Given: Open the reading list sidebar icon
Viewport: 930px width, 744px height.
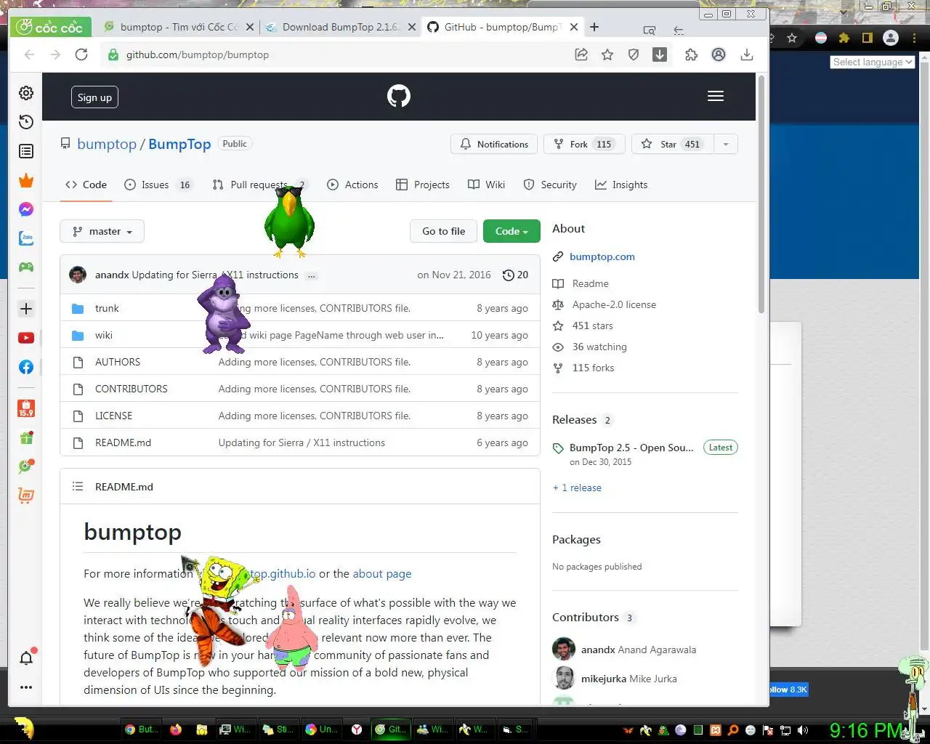Looking at the screenshot, I should pos(26,151).
